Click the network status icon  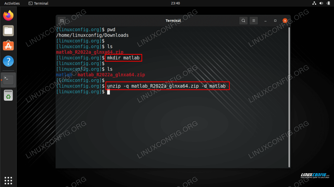[x=315, y=3]
